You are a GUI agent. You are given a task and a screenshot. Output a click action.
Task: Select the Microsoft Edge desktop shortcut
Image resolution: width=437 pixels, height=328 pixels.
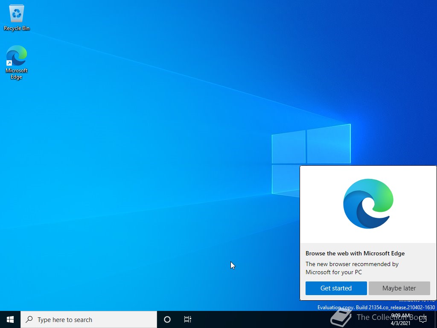(x=17, y=62)
